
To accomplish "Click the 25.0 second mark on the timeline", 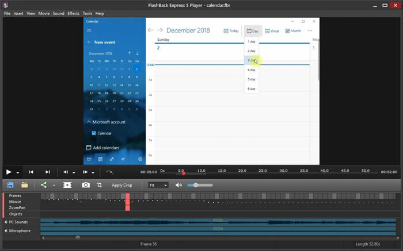I will (263, 171).
